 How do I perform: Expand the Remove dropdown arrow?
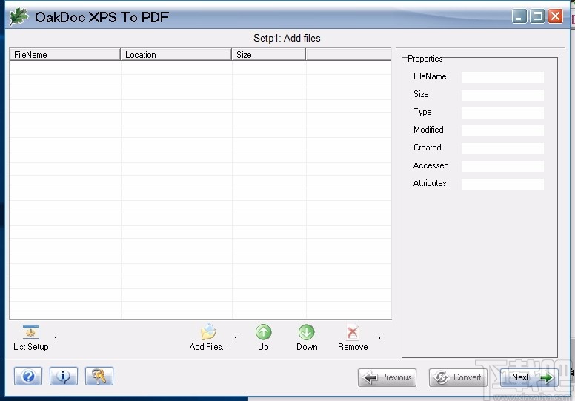tap(379, 337)
